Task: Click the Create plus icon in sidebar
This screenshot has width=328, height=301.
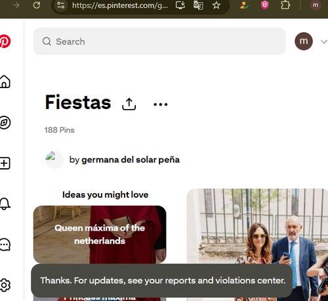Action: (5, 163)
